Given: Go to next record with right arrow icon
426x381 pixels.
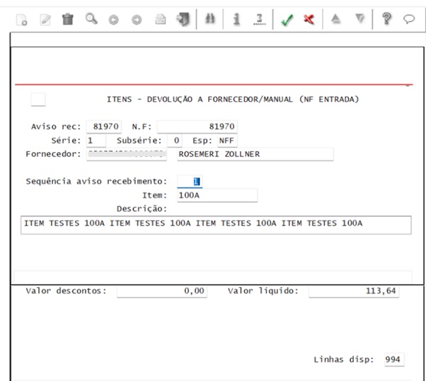Looking at the screenshot, I should [x=137, y=20].
